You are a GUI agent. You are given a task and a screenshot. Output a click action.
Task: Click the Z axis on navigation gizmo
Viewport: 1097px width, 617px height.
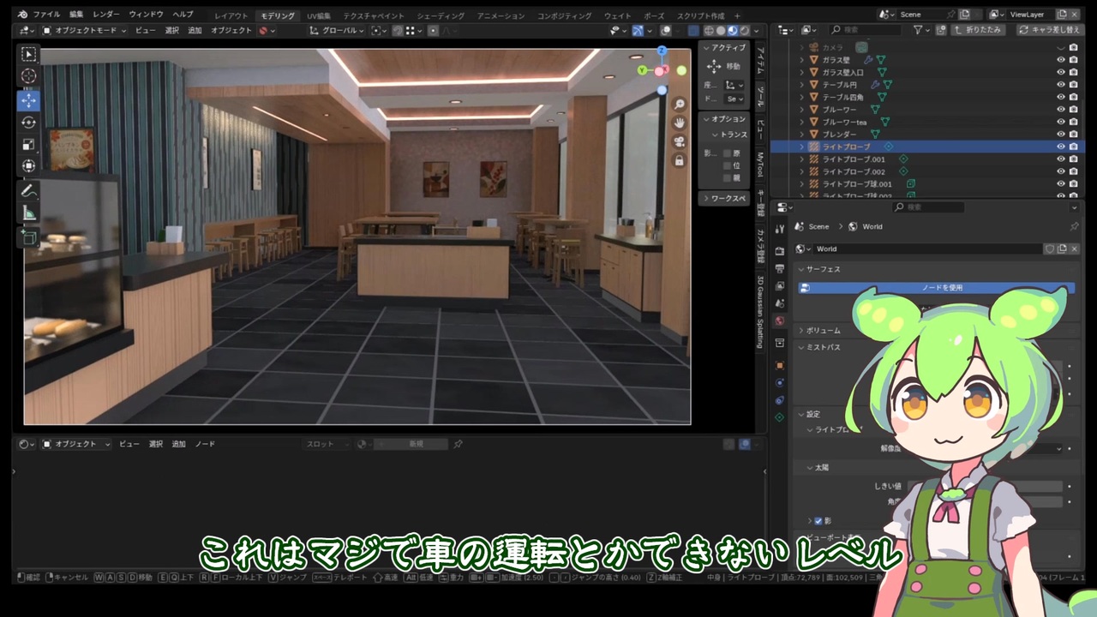[x=662, y=51]
